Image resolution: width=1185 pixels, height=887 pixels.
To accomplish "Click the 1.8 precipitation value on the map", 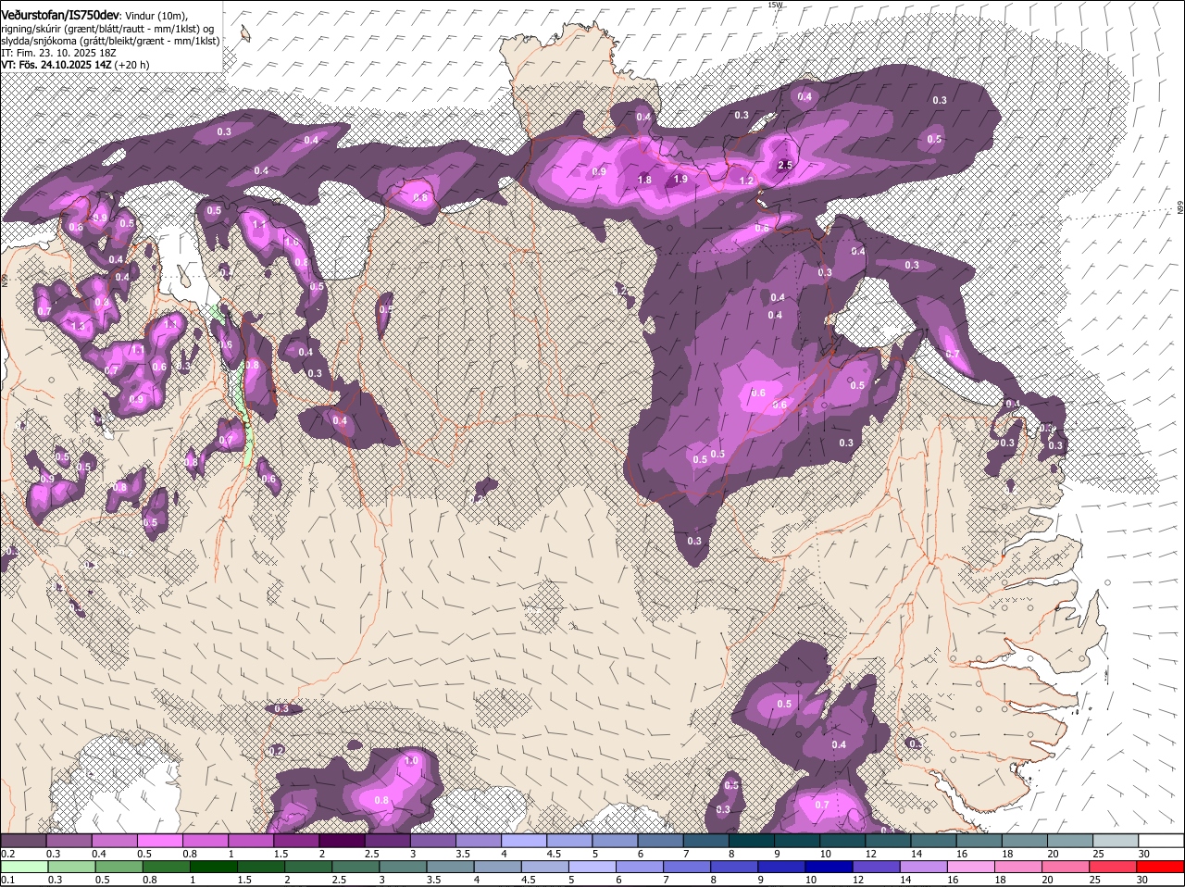I will [645, 181].
